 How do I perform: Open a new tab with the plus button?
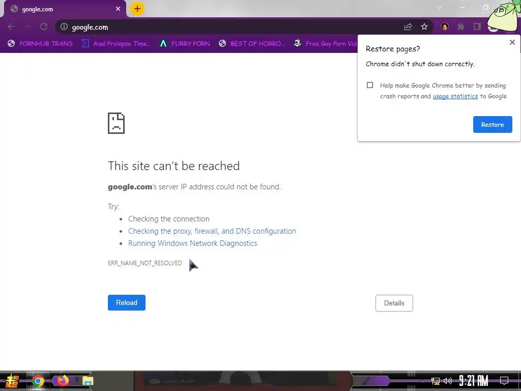[x=137, y=9]
